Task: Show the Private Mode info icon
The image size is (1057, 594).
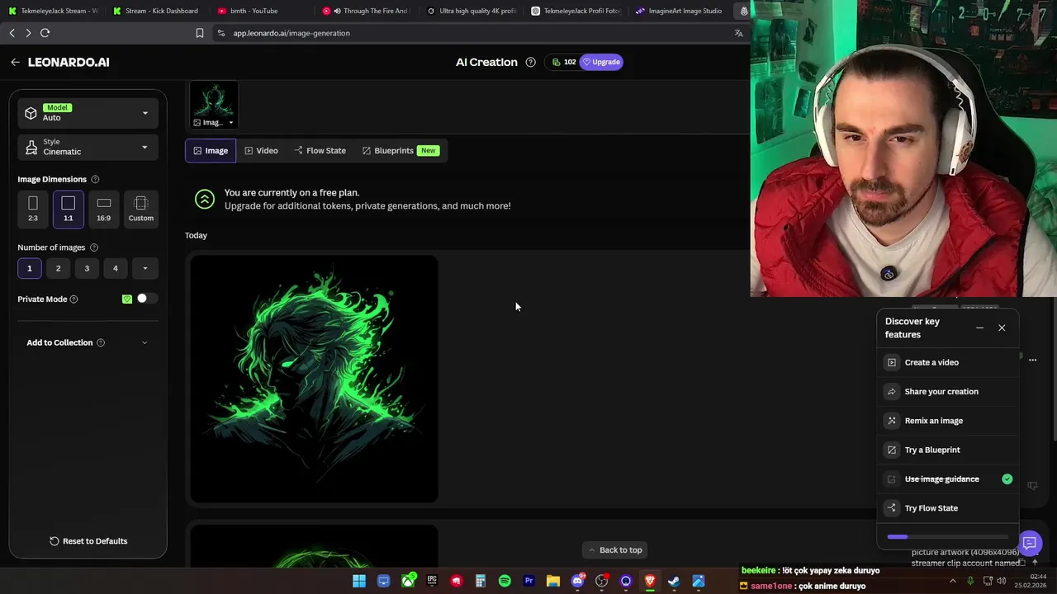Action: (x=73, y=299)
